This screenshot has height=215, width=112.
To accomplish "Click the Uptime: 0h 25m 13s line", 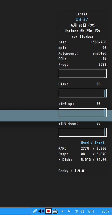I will pyautogui.click(x=82, y=31).
